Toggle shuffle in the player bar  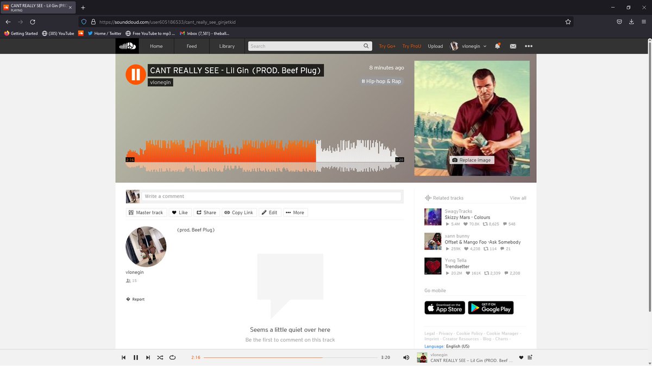pyautogui.click(x=160, y=357)
